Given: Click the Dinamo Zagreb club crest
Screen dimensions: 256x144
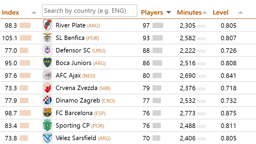Looking at the screenshot, I should (47, 100).
